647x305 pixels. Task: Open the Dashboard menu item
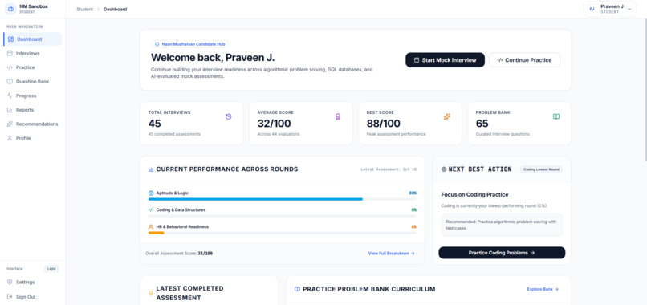[33, 39]
